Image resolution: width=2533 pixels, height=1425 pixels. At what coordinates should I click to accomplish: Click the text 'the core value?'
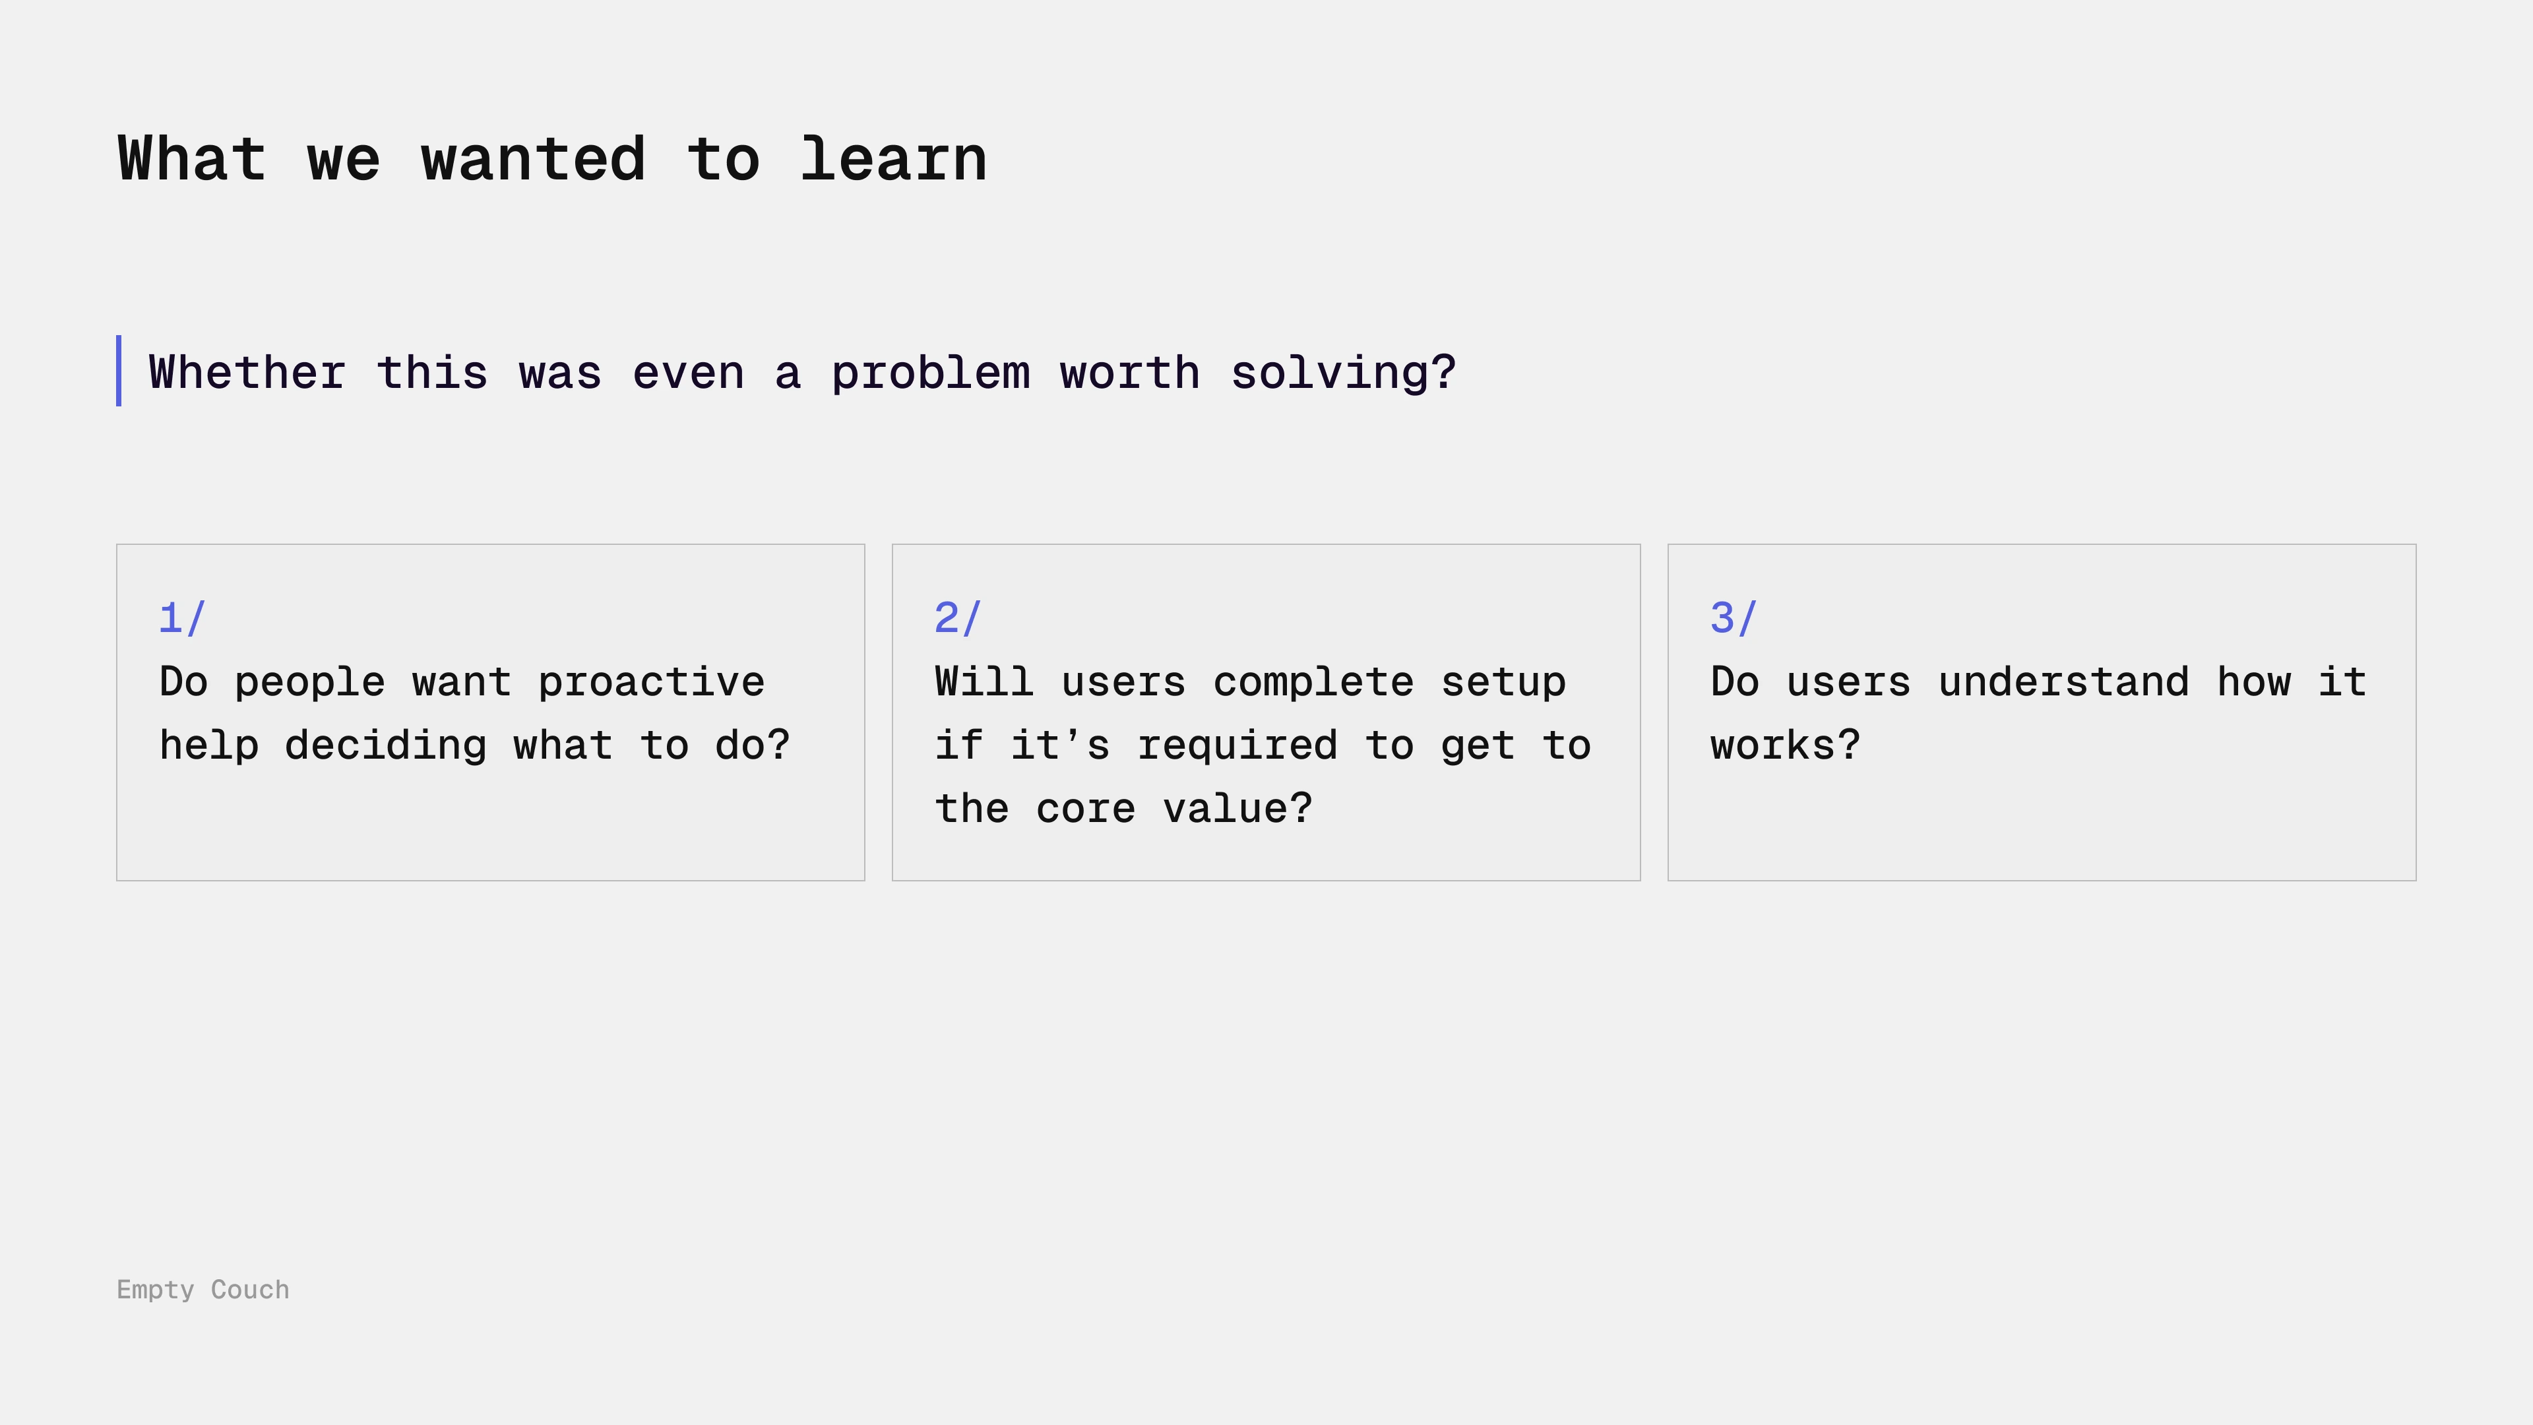[1123, 809]
